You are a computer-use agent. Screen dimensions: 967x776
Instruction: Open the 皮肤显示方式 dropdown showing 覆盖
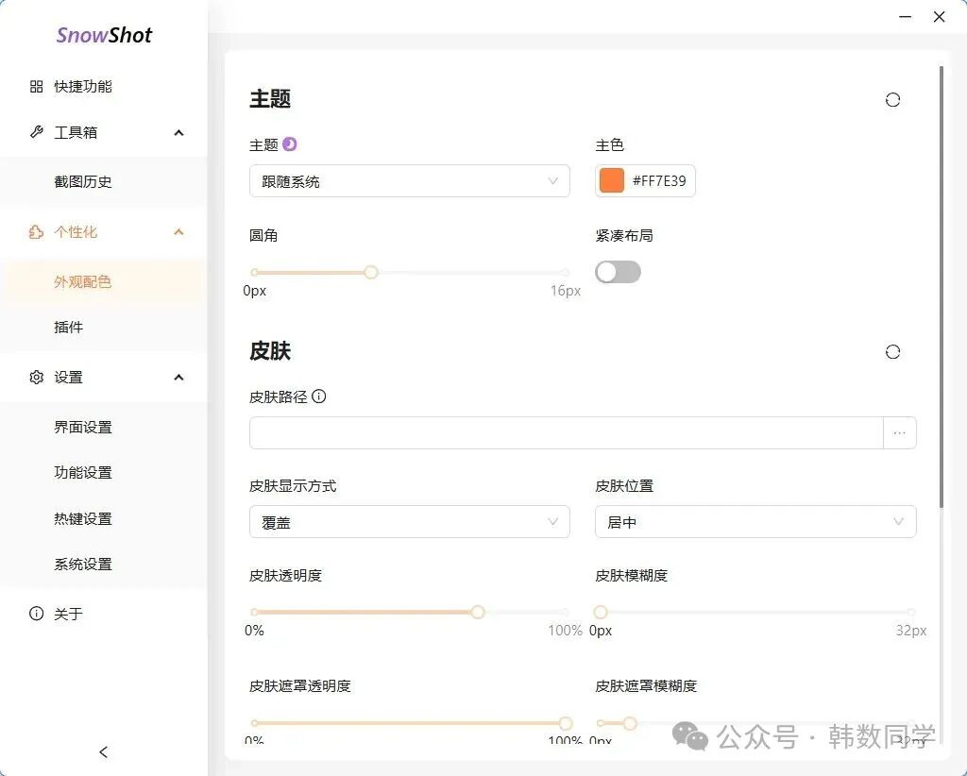click(409, 522)
